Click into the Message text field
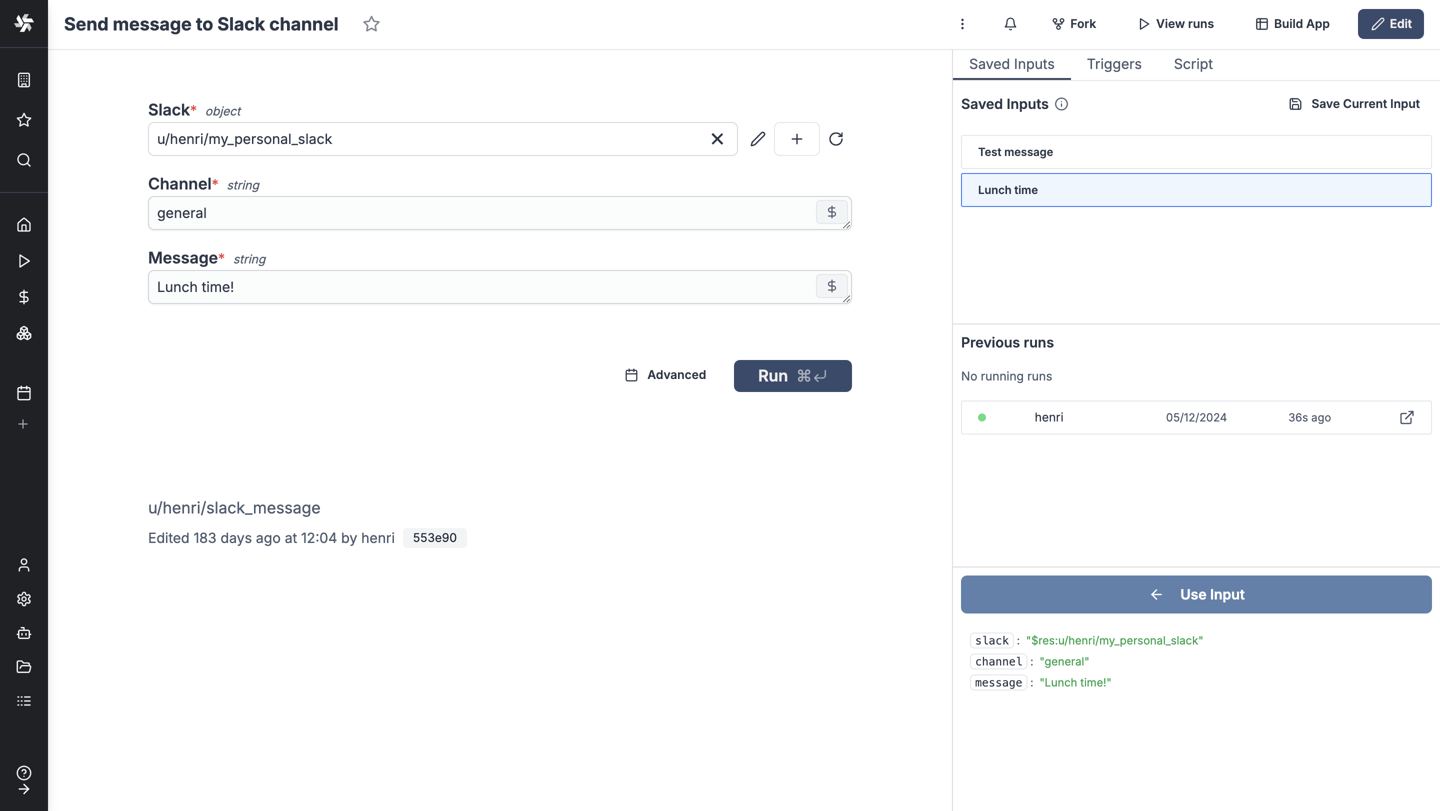The image size is (1440, 811). [480, 287]
